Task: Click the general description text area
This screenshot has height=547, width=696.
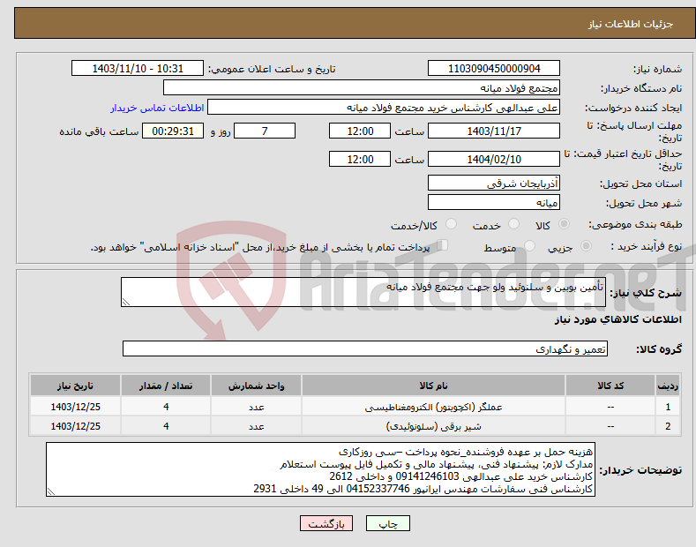Action: click(x=363, y=292)
